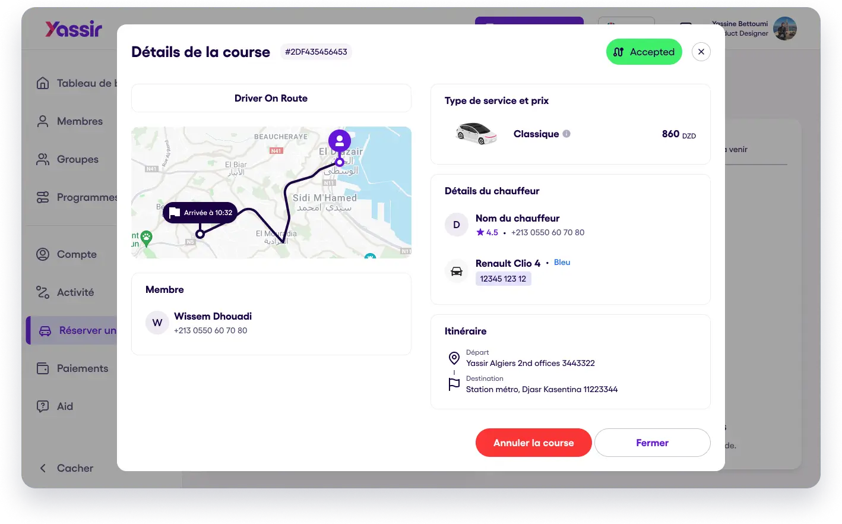Click the Bleu color label
Screen dimensions: 842x524
click(x=562, y=262)
